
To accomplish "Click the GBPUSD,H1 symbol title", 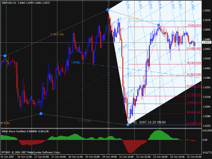I will coord(9,3).
